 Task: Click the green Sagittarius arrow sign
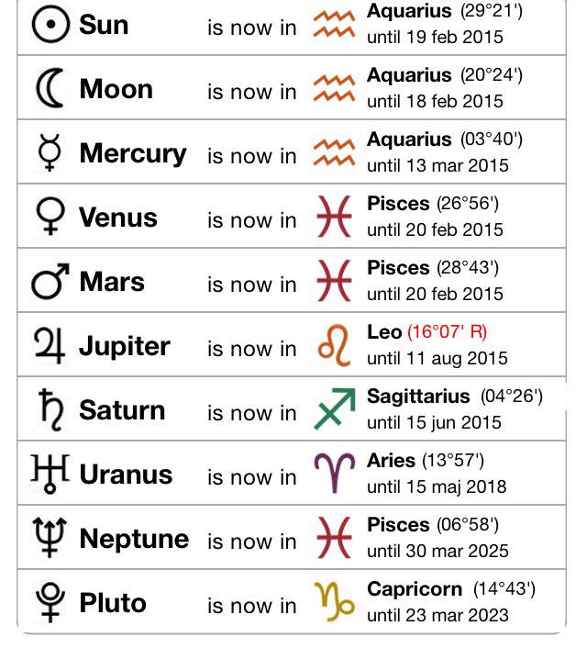[335, 409]
